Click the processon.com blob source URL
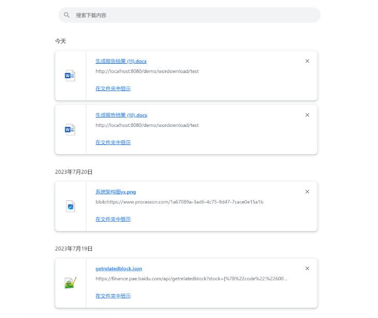This screenshot has height=318, width=378. coord(179,202)
